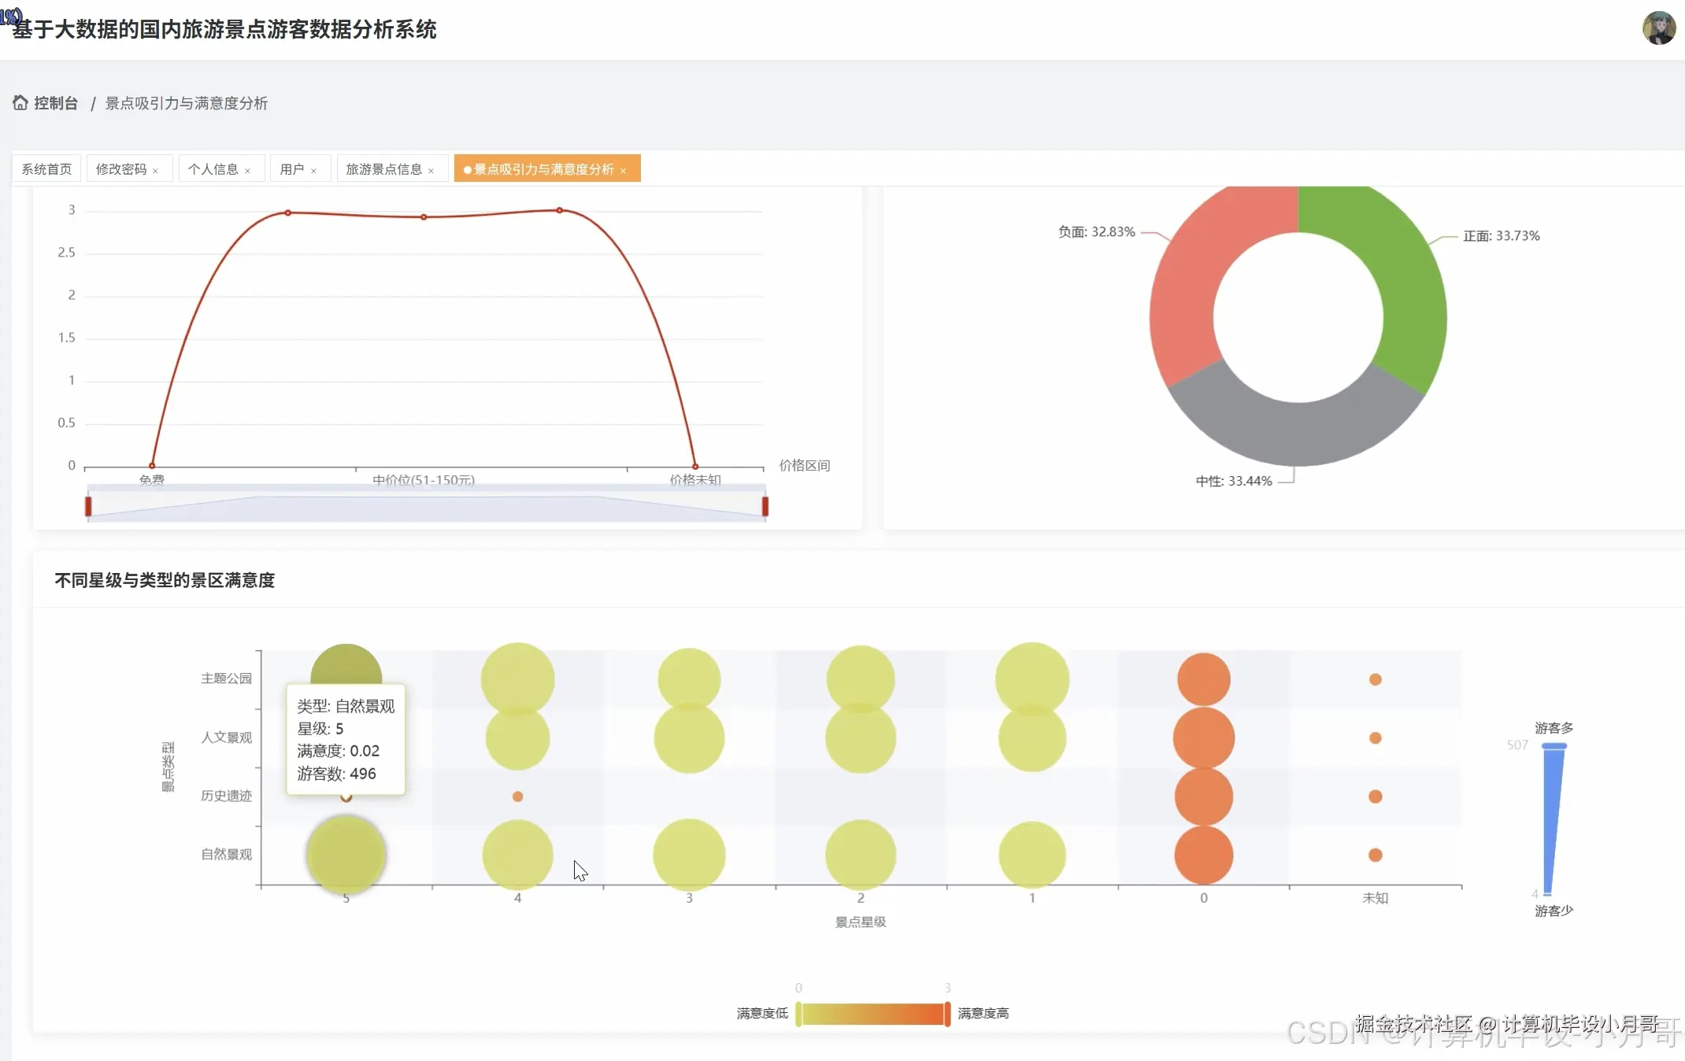Click the home icon beside 控制台
This screenshot has height=1061, width=1685.
click(x=20, y=102)
